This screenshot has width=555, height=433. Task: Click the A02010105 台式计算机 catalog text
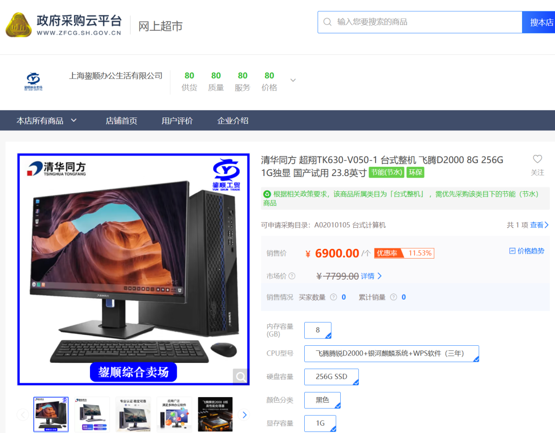point(350,225)
